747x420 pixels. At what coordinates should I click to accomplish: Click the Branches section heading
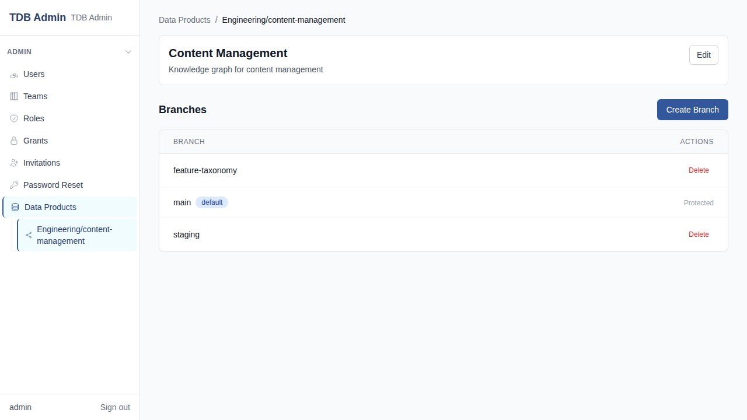tap(183, 110)
